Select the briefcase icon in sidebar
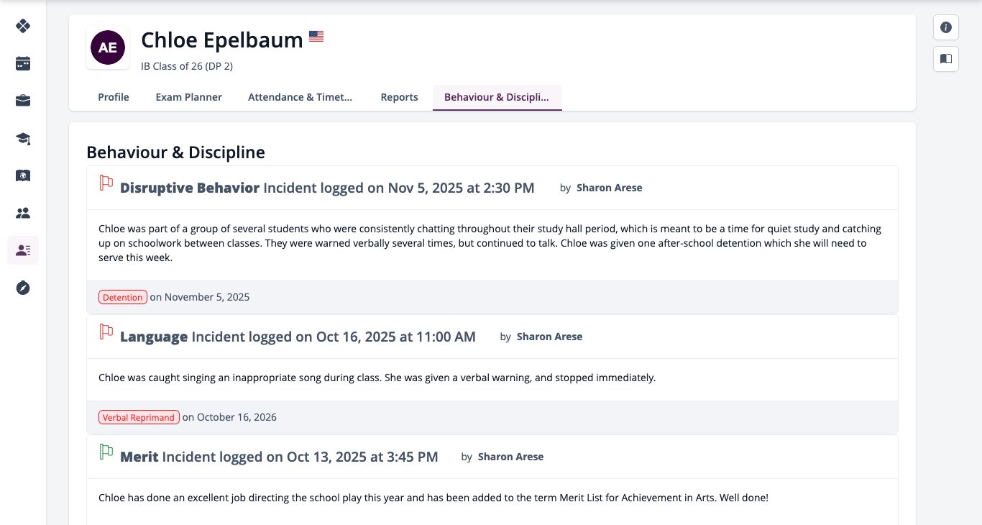This screenshot has width=982, height=525. 23,101
